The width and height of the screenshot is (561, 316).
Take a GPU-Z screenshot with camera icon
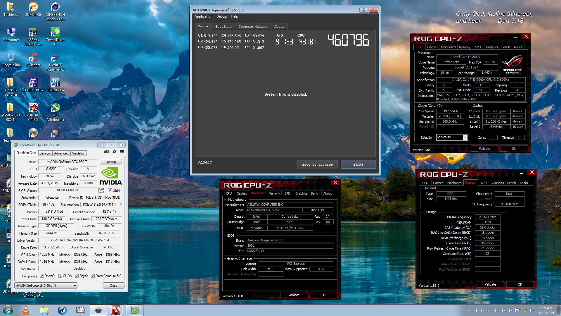[107, 152]
